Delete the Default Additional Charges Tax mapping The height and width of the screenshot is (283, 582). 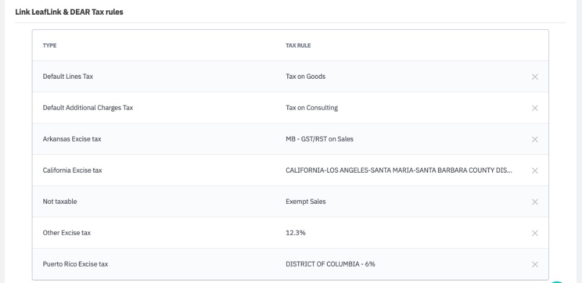pos(535,108)
